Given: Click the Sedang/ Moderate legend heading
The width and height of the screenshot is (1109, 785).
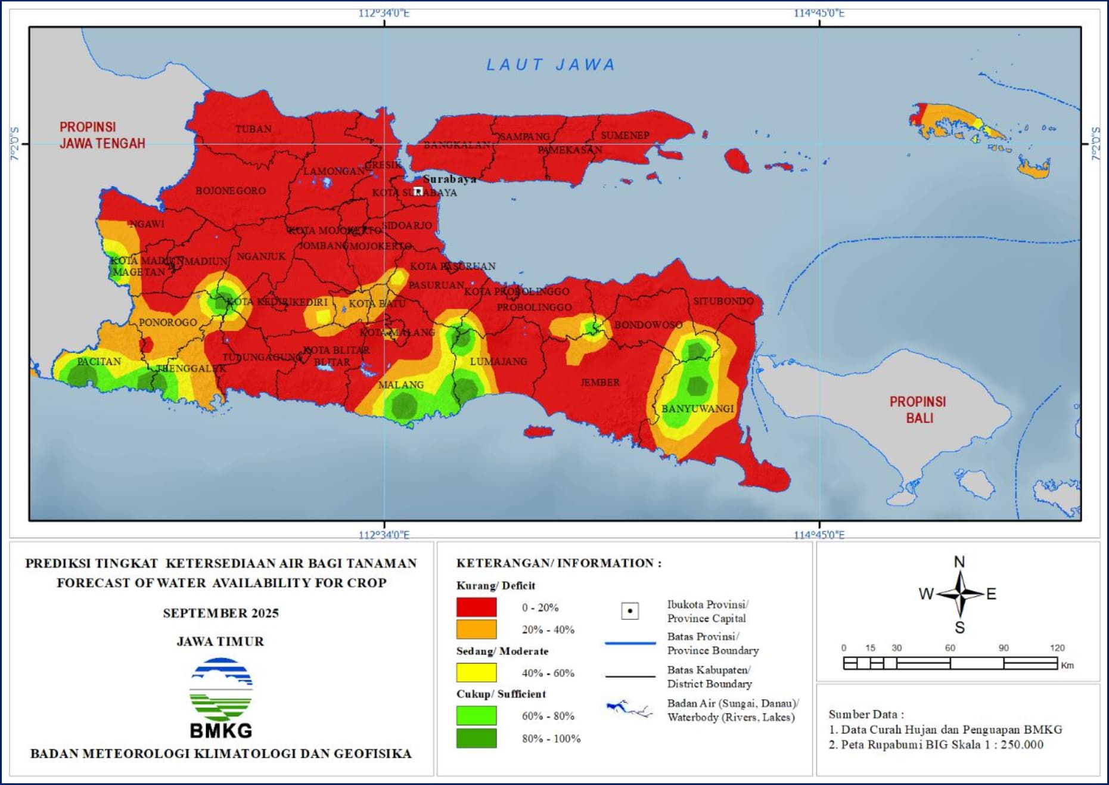Looking at the screenshot, I should pos(502,651).
